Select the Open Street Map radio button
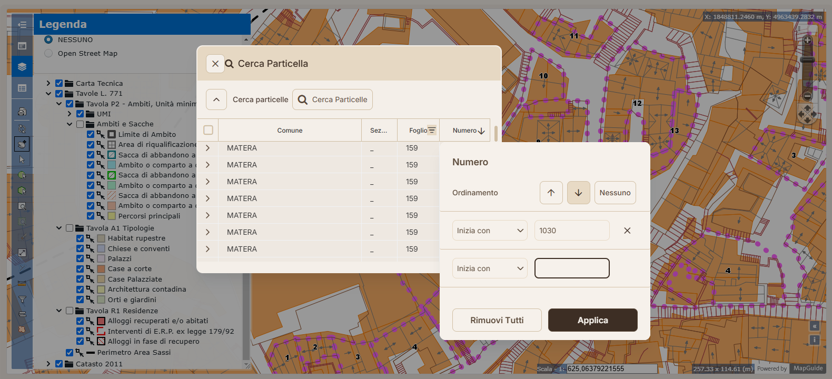 click(48, 53)
